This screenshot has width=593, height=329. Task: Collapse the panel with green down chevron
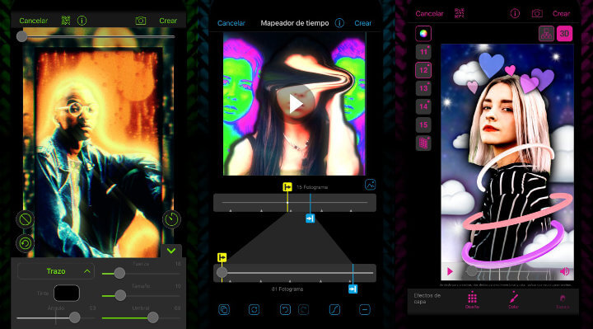171,251
